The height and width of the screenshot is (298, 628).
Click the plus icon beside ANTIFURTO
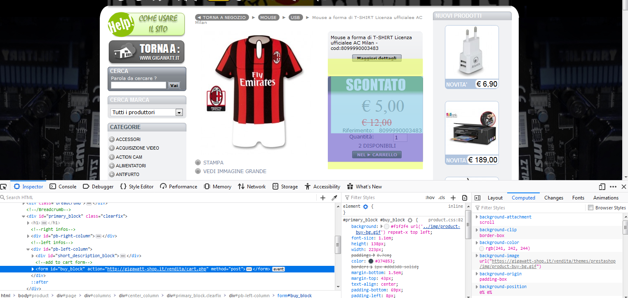112,174
